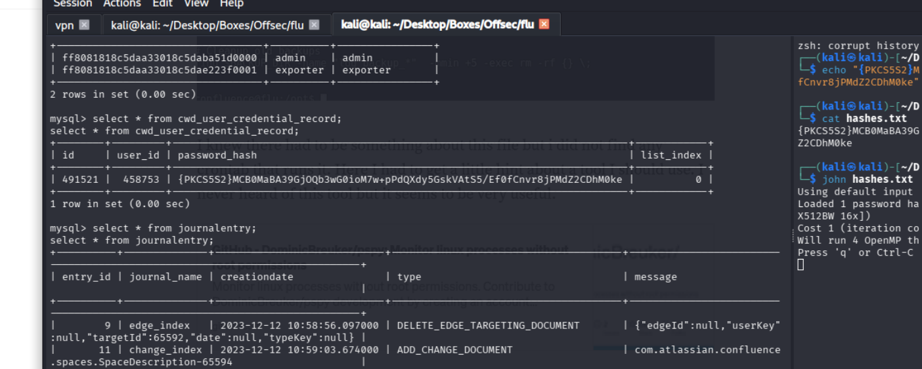This screenshot has height=369, width=922.
Task: Open the View menu
Action: (x=196, y=4)
